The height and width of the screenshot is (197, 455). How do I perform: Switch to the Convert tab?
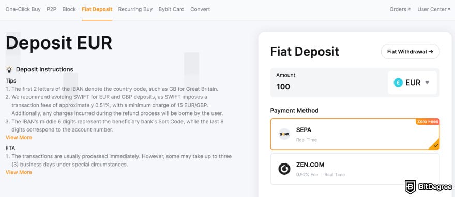coord(200,9)
